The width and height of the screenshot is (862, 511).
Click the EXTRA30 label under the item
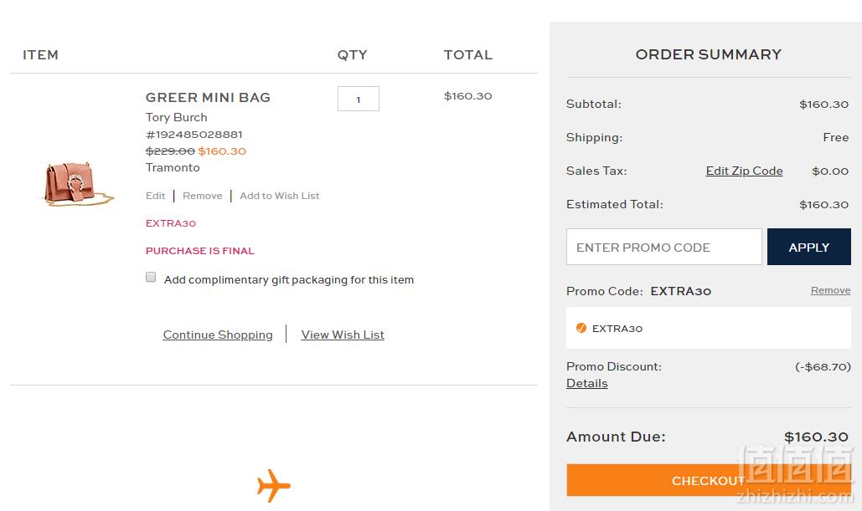(x=170, y=223)
